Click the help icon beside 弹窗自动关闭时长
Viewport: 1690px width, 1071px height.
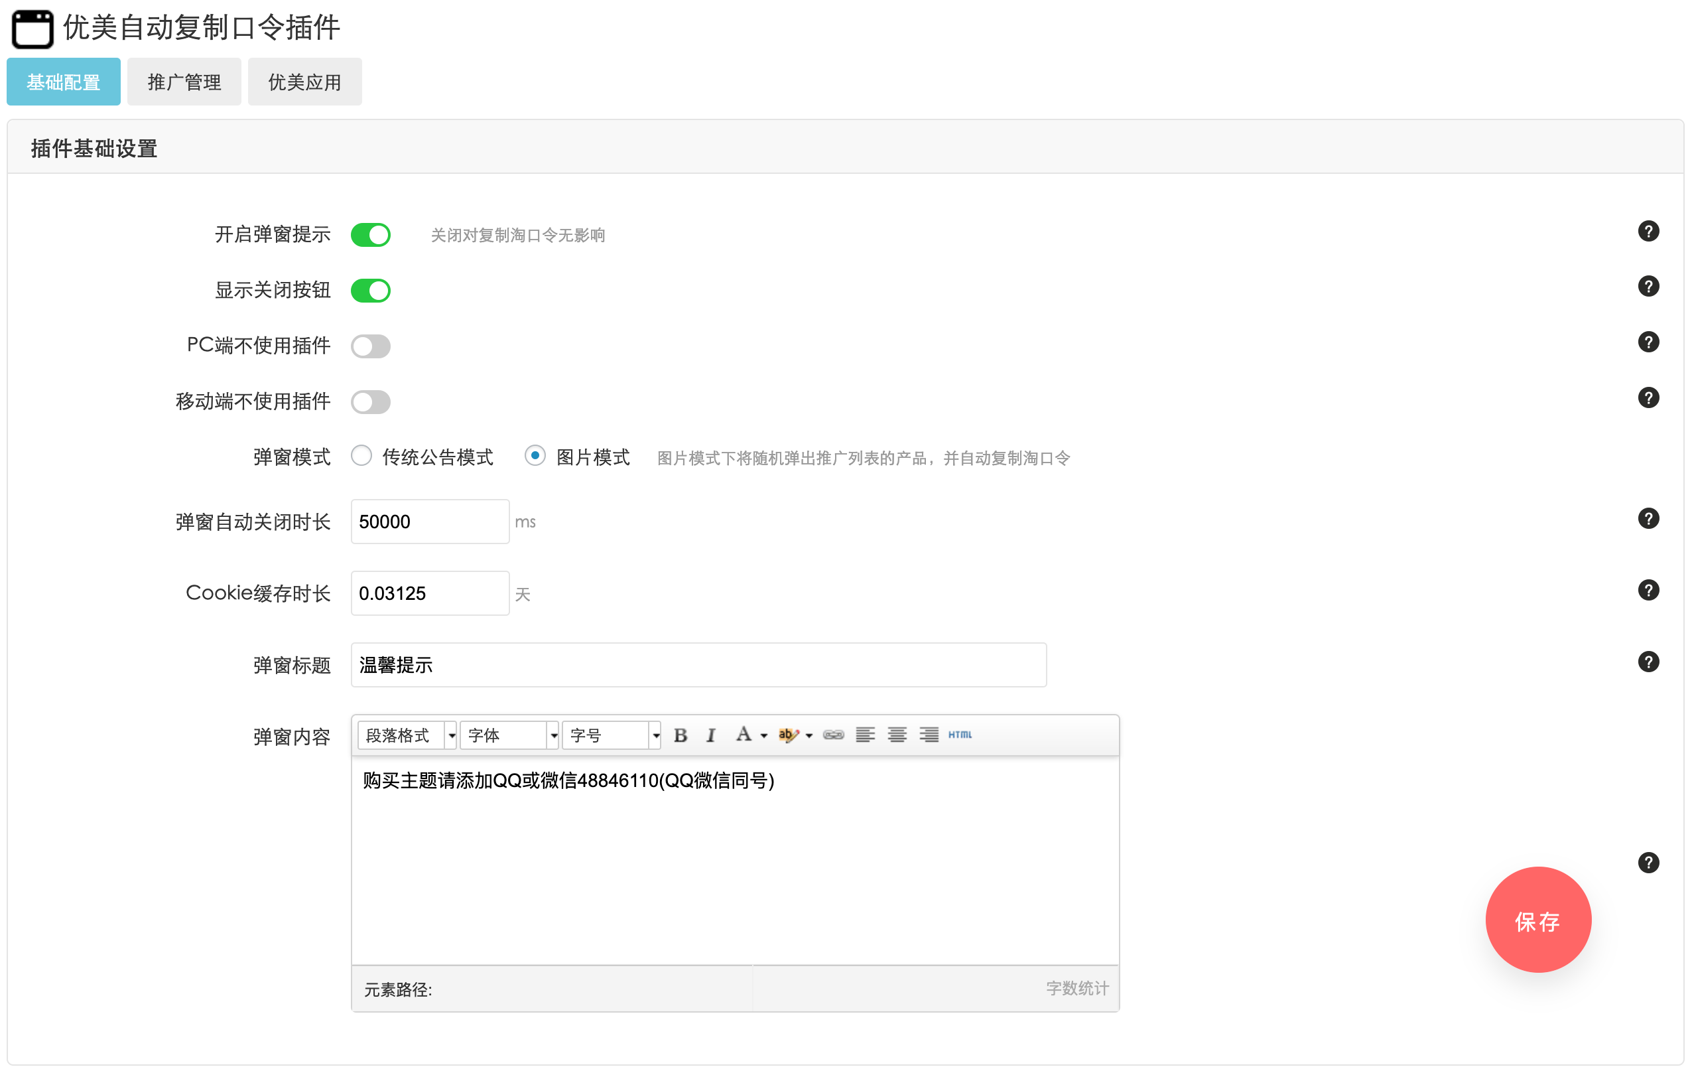pyautogui.click(x=1649, y=518)
